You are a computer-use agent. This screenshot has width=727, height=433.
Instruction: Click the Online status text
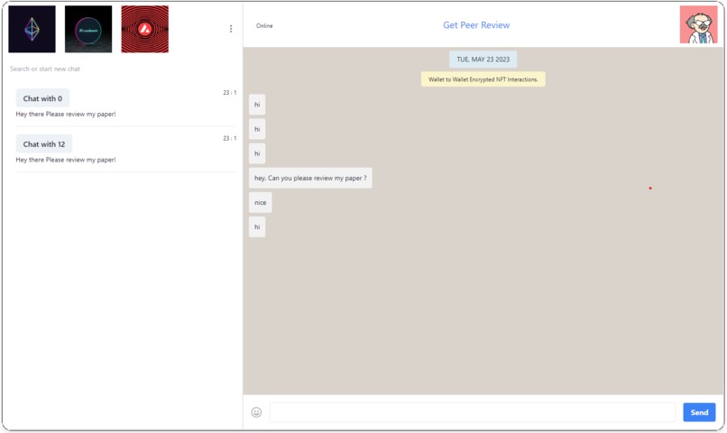pos(264,26)
